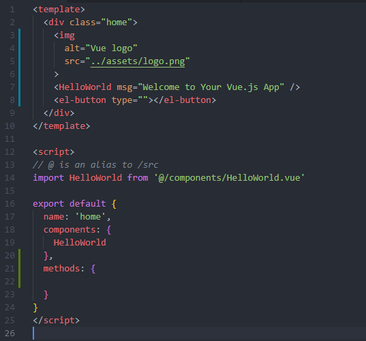Click line number 1 in the gutter

coord(12,10)
